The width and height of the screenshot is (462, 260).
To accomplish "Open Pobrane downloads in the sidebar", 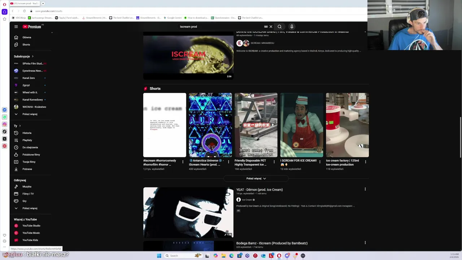I will (27, 169).
